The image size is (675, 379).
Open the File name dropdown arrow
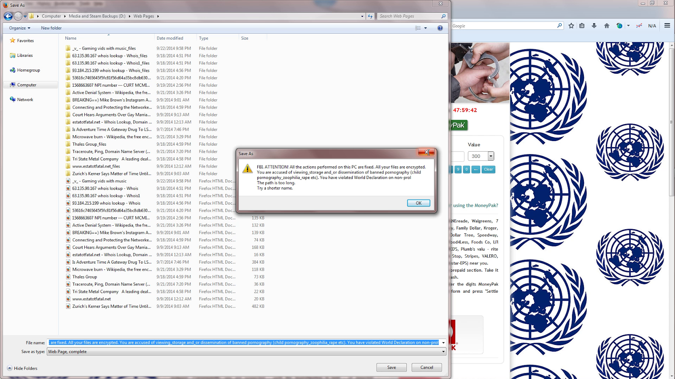(x=443, y=342)
